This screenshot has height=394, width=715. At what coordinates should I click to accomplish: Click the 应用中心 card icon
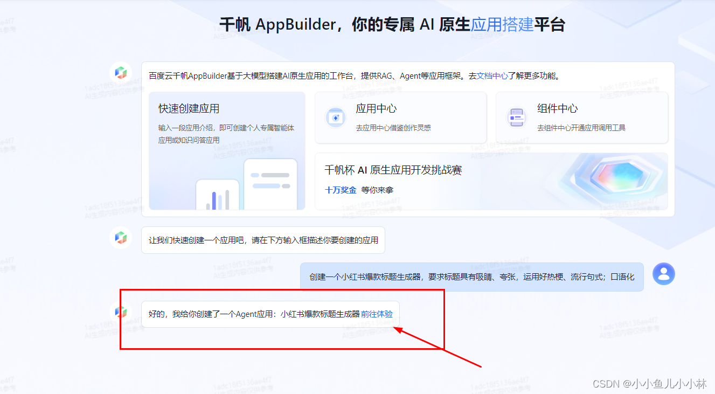pos(336,117)
